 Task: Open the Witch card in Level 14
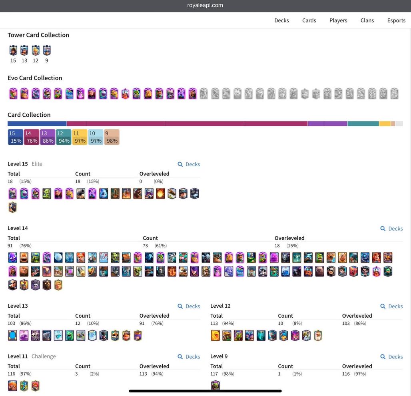pos(194,271)
